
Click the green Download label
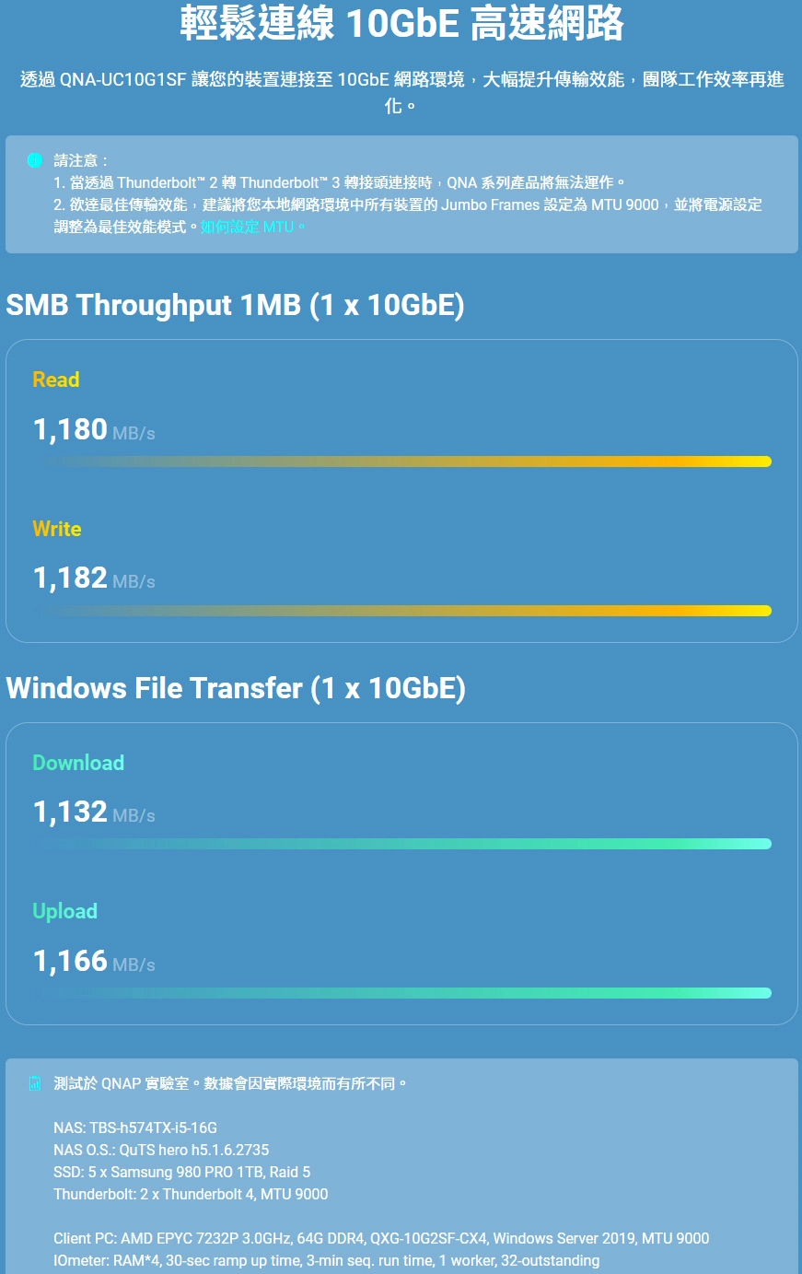[x=78, y=763]
